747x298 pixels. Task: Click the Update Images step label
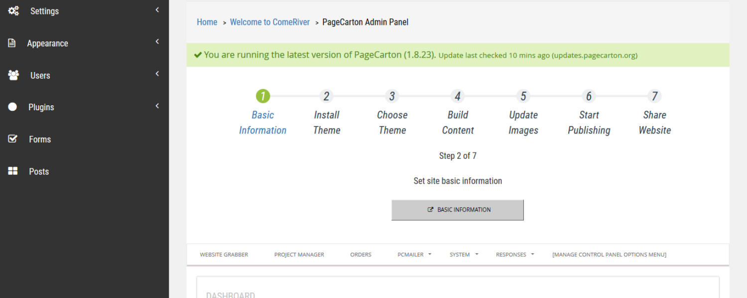(x=523, y=123)
